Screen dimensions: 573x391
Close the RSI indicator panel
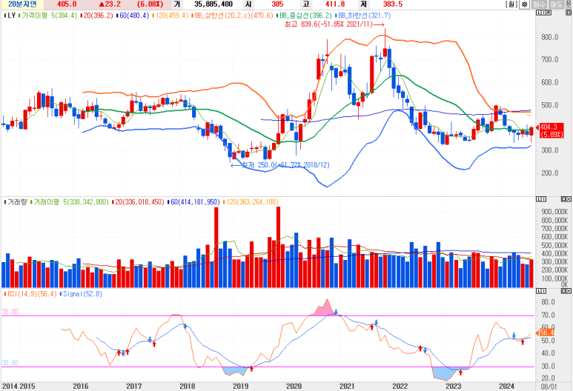(x=569, y=290)
